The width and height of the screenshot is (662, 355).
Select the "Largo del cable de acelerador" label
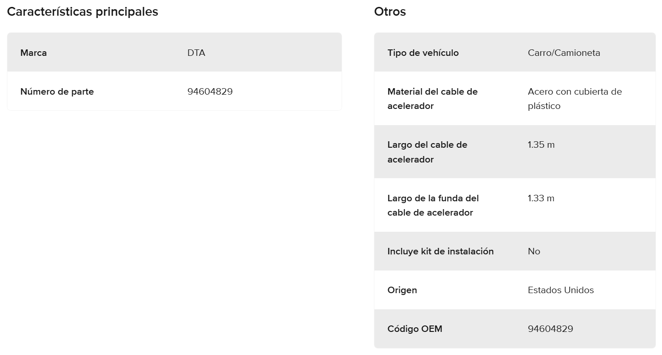(x=427, y=152)
